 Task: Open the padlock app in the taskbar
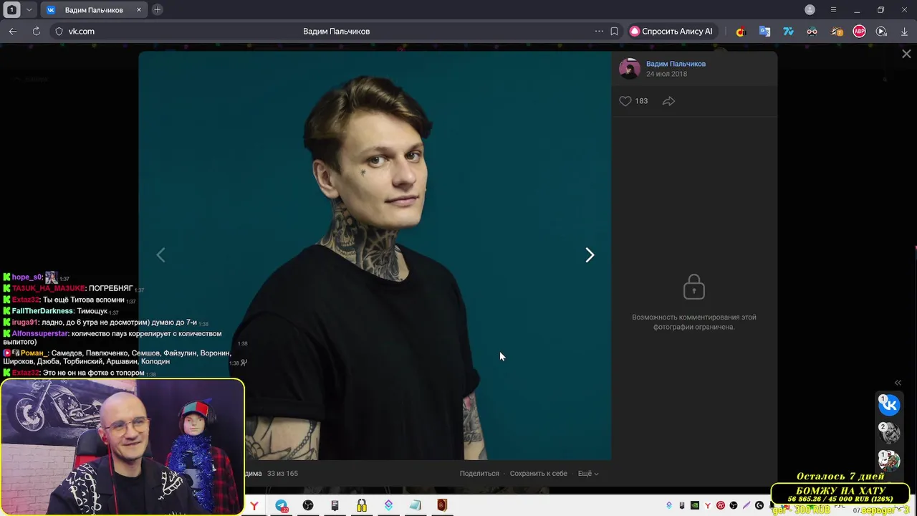tap(362, 506)
